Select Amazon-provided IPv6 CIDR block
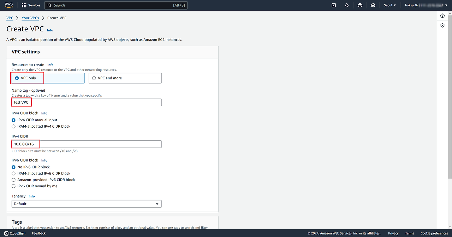 (14, 180)
